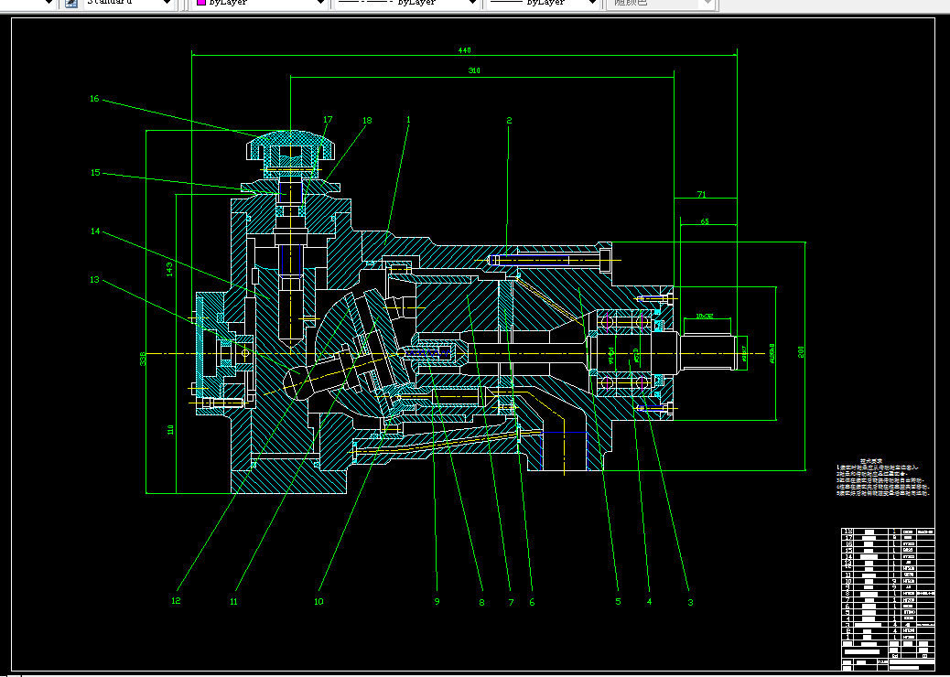Select balloon label "6" at the bottom
950x677 pixels.
(x=532, y=603)
